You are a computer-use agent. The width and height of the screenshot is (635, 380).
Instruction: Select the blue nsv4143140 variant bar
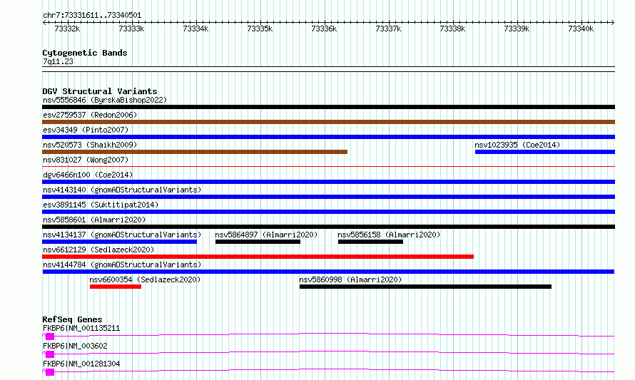(x=328, y=197)
